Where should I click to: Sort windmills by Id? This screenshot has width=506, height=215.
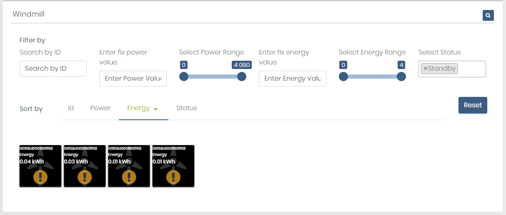tap(71, 108)
